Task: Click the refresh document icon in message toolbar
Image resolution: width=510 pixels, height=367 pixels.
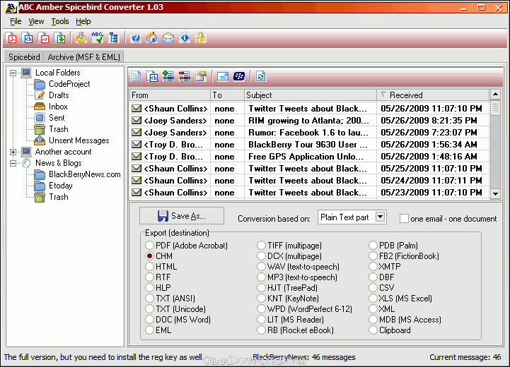Action: tap(261, 77)
